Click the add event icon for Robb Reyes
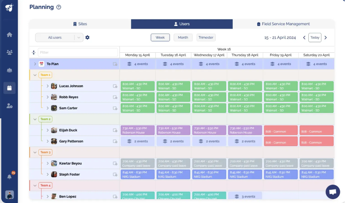This screenshot has width=345, height=203. point(115,97)
